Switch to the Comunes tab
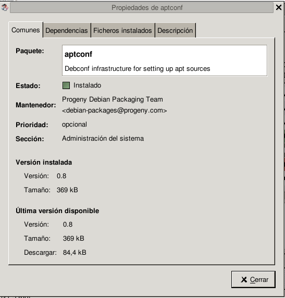The width and height of the screenshot is (285, 298). point(26,30)
